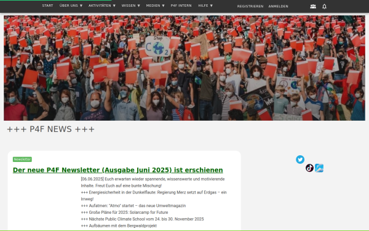The image size is (369, 231).
Task: Click the line about Energiesicherheit in der Dunkelflaute
Action: click(154, 196)
